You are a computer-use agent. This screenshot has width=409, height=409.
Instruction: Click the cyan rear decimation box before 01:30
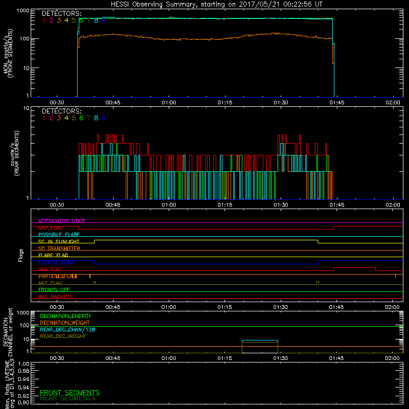(260, 340)
